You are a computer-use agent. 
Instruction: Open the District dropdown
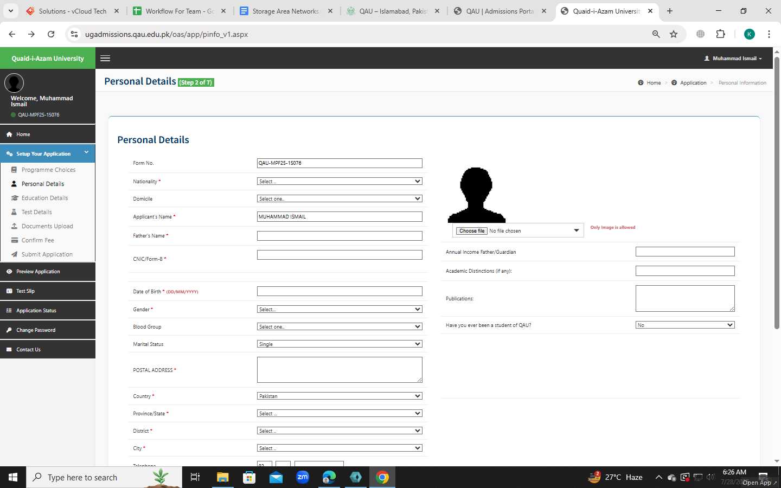click(340, 431)
